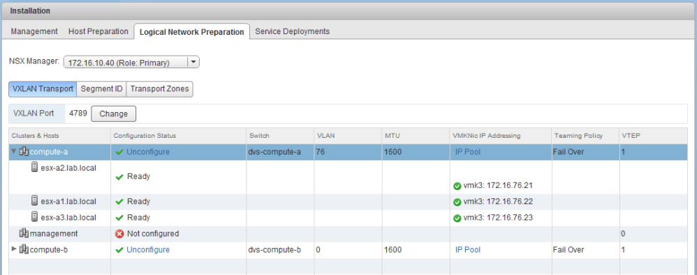Click the management cluster icon
The height and width of the screenshot is (275, 697).
tap(24, 233)
